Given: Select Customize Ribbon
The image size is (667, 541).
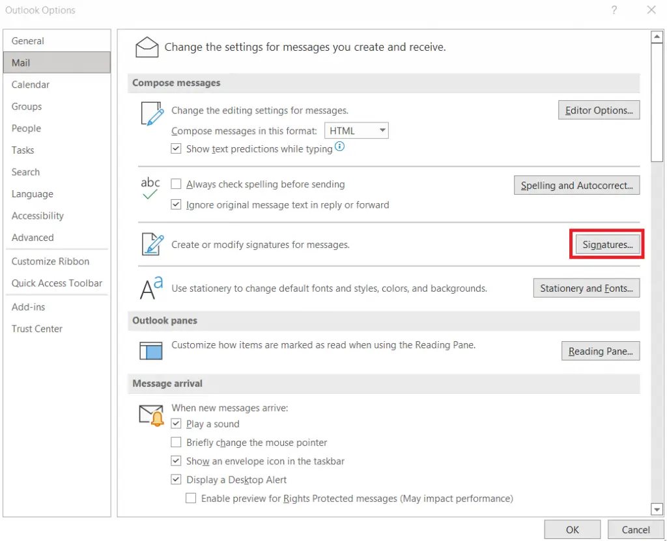Looking at the screenshot, I should [x=57, y=261].
